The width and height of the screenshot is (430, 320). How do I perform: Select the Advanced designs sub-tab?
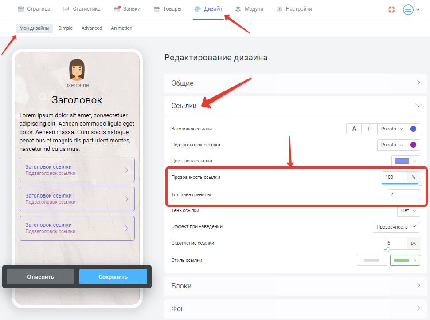tap(92, 28)
